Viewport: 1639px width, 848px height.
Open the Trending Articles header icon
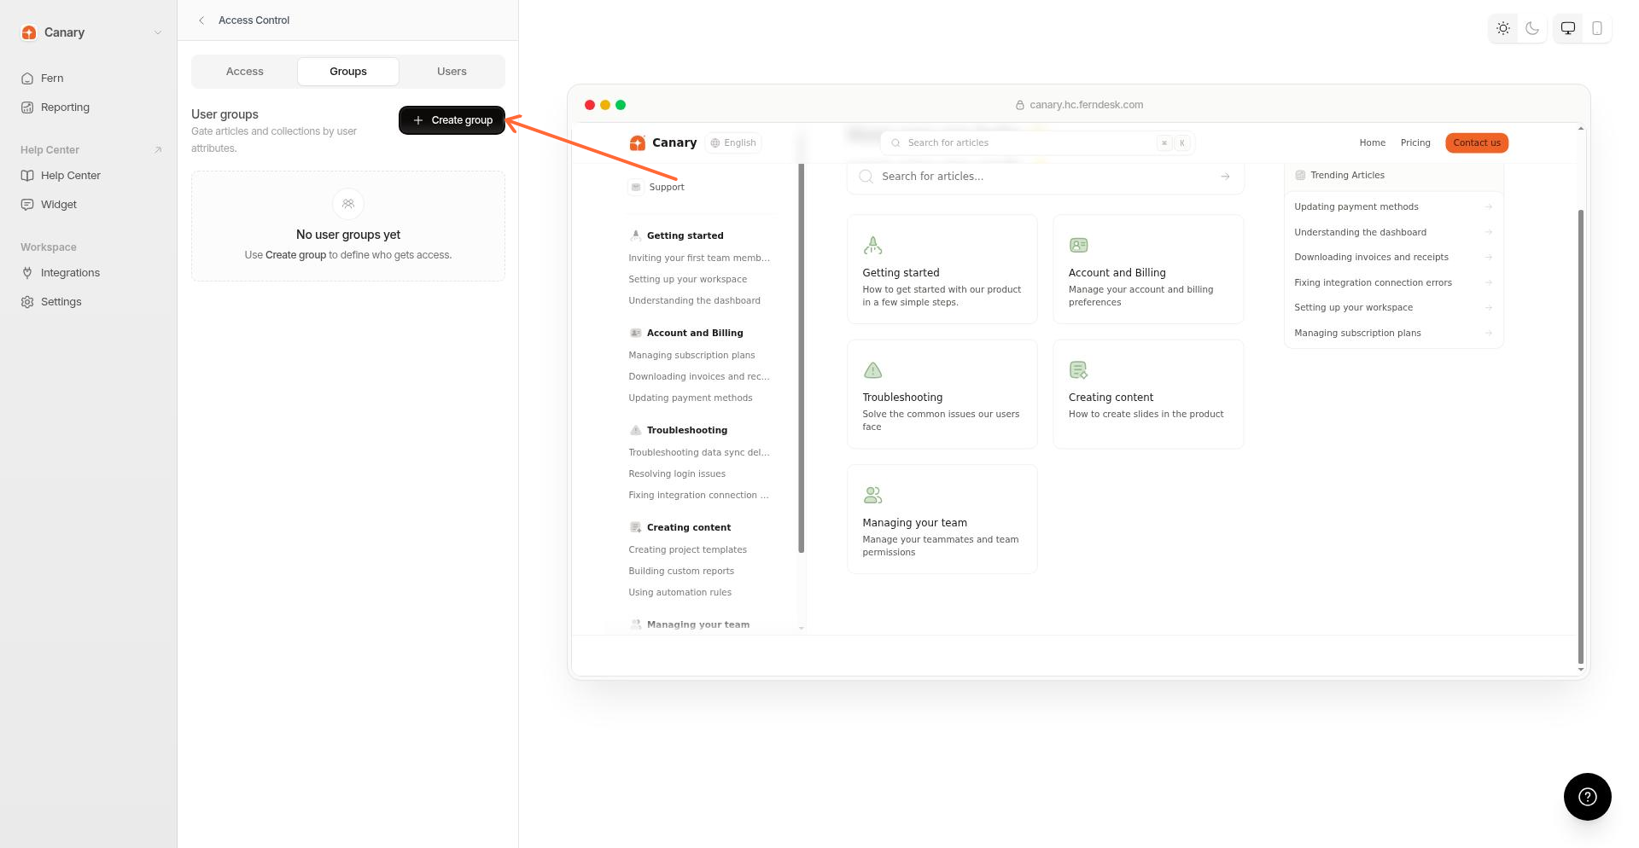click(x=1300, y=176)
